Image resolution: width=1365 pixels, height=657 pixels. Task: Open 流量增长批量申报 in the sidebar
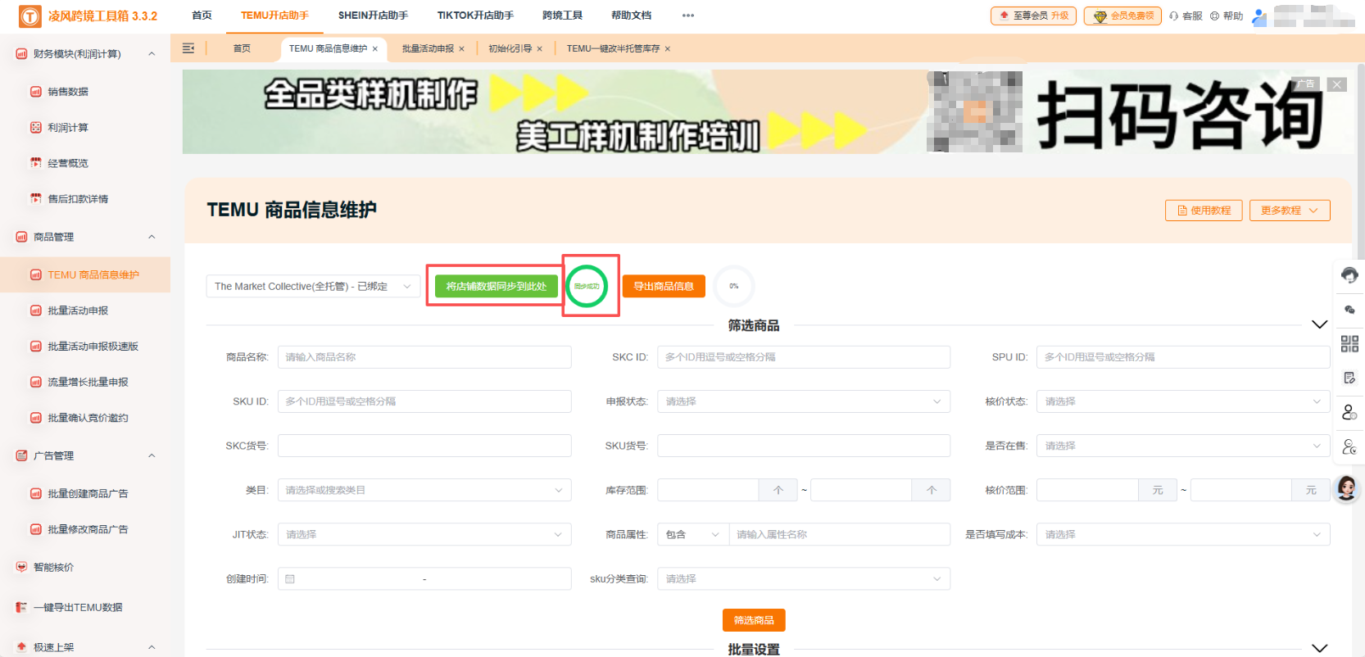pos(88,383)
